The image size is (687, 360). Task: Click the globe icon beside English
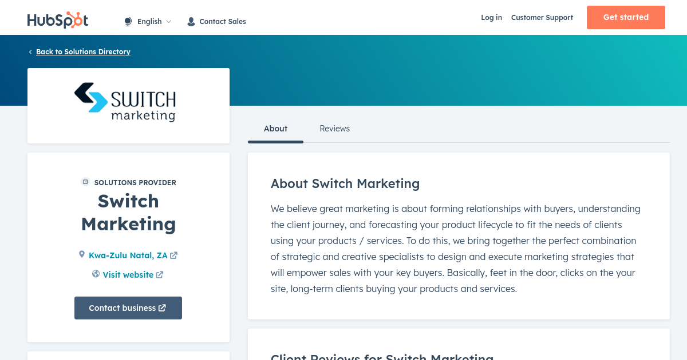pyautogui.click(x=128, y=22)
